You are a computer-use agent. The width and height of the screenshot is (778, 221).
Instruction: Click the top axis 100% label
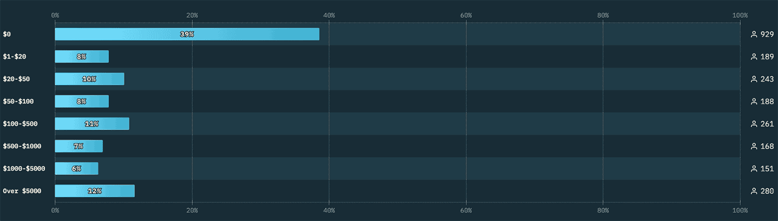740,16
